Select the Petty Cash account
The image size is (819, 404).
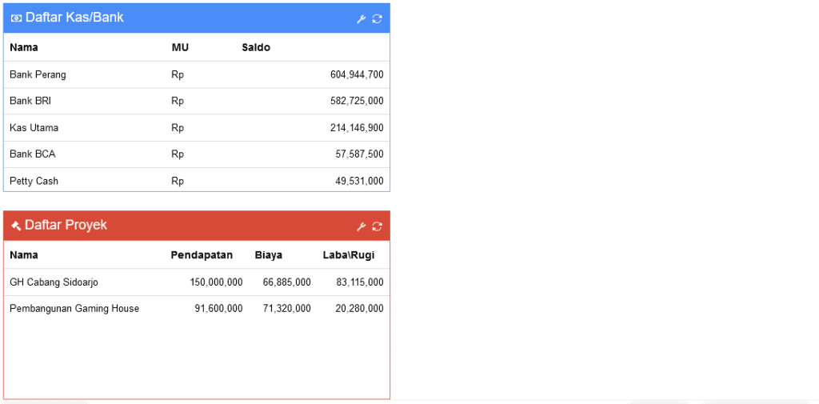coord(197,180)
